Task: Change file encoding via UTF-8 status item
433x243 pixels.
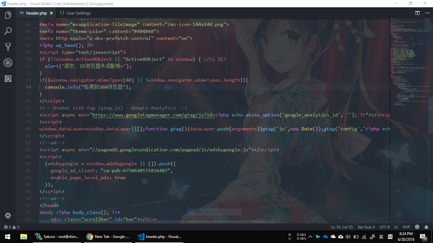Action: (385, 227)
